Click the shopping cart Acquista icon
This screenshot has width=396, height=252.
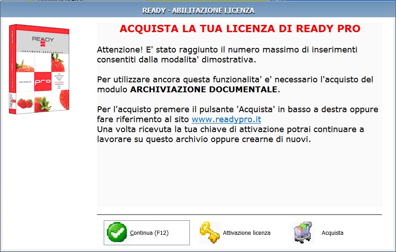[x=303, y=233]
